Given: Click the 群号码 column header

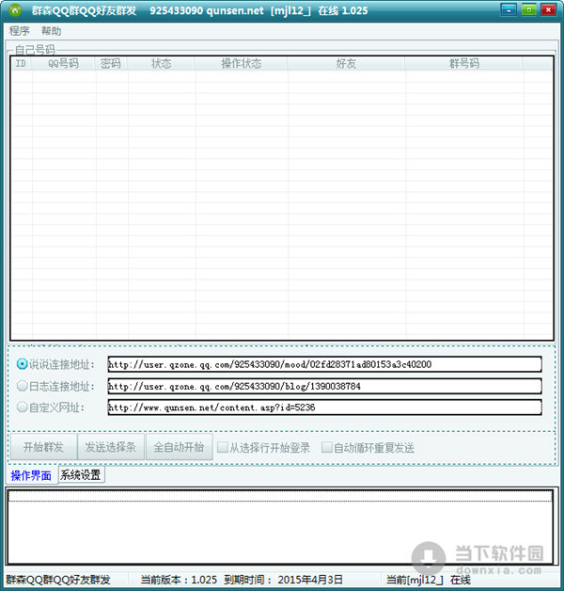Looking at the screenshot, I should pos(463,63).
